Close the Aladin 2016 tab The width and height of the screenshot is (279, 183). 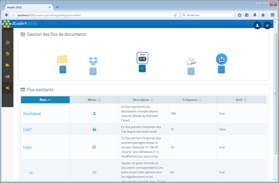tap(50, 7)
